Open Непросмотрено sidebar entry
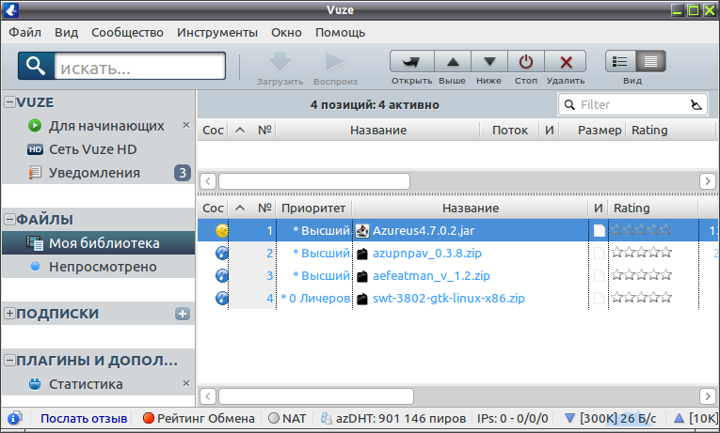The image size is (720, 433). point(103,267)
